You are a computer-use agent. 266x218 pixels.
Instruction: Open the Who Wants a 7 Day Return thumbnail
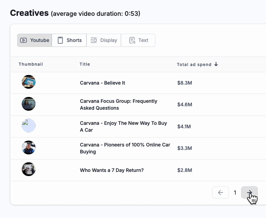pos(29,169)
